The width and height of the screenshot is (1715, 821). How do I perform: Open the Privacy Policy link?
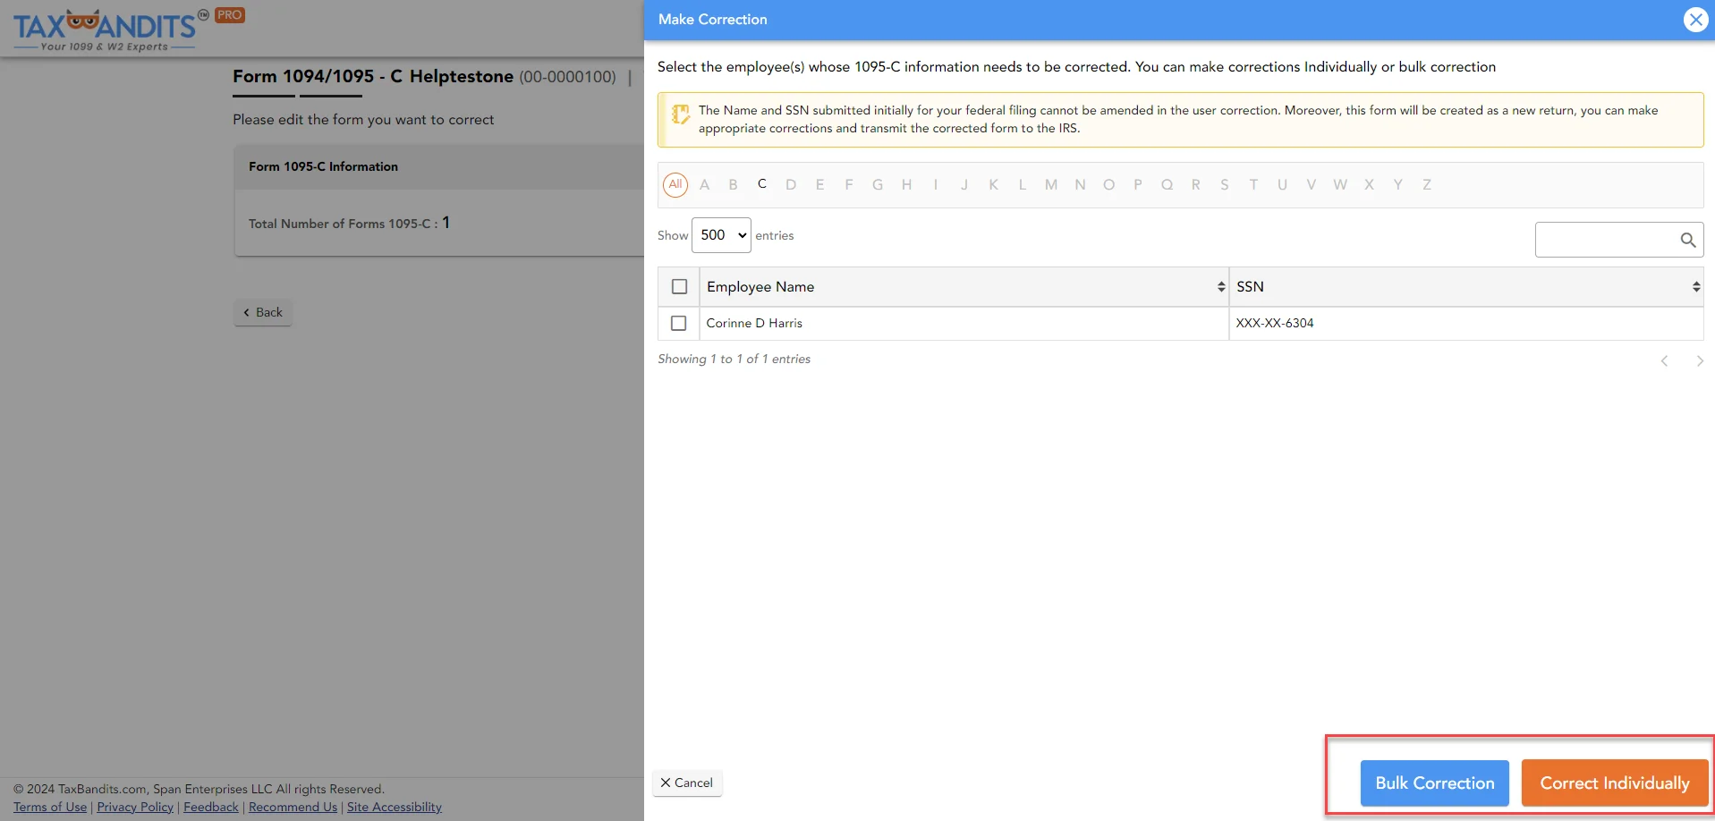135,807
